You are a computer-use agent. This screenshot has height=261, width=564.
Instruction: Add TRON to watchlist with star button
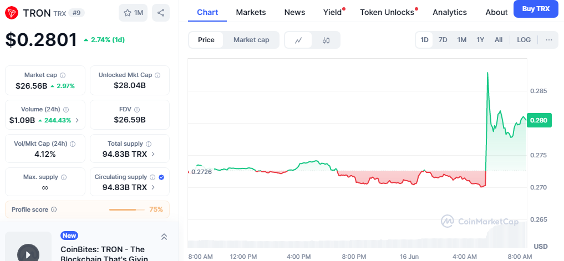(133, 13)
